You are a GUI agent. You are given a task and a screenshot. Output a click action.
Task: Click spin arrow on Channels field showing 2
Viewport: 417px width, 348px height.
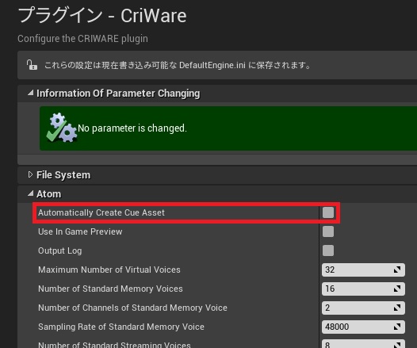point(397,308)
